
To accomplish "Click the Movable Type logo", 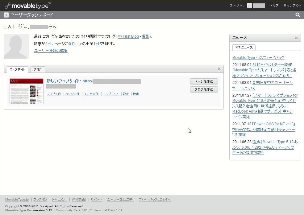I will (27, 6).
